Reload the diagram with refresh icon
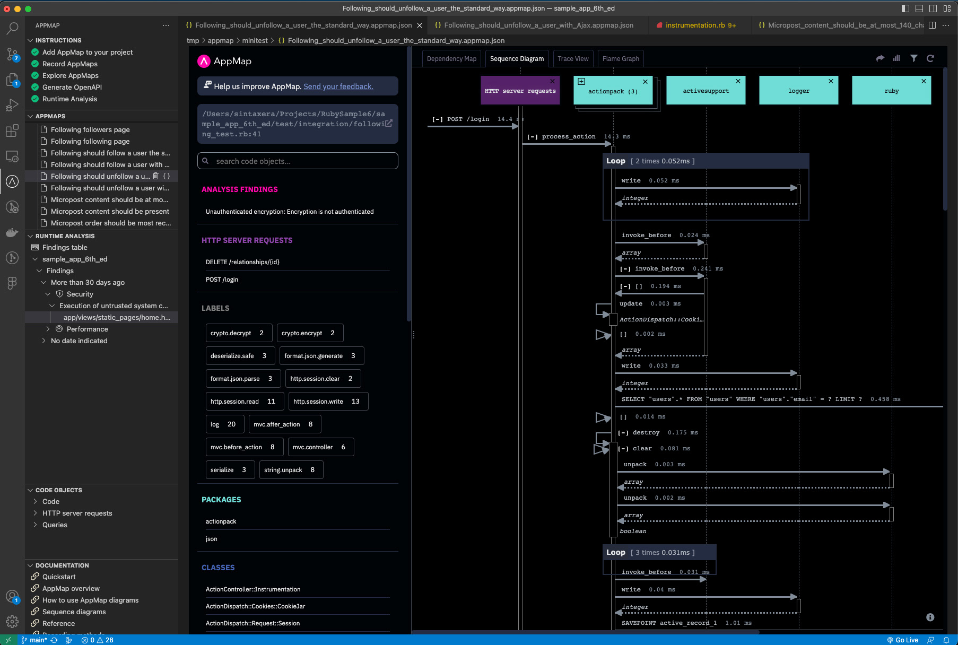The image size is (958, 645). click(x=930, y=58)
